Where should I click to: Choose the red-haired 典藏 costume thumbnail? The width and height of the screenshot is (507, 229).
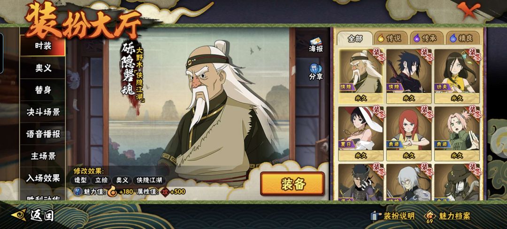[409, 133]
